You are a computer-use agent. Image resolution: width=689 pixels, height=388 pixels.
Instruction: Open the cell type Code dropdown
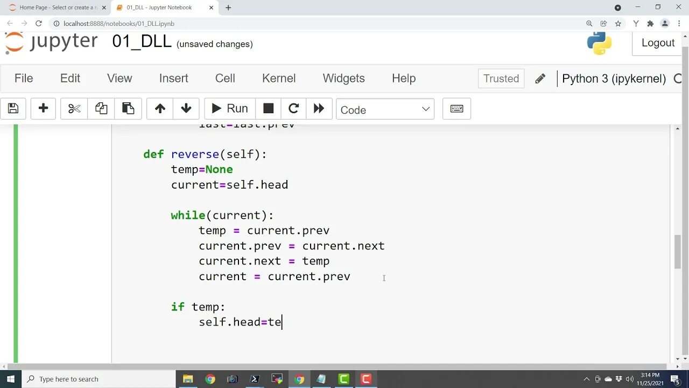coord(385,109)
